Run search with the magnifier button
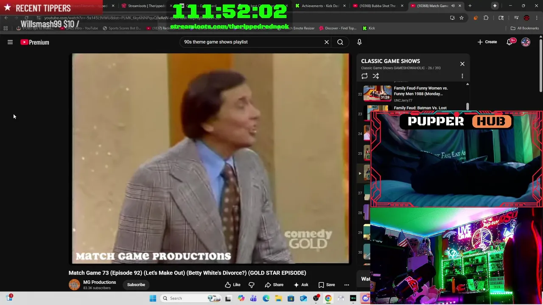 click(x=340, y=42)
